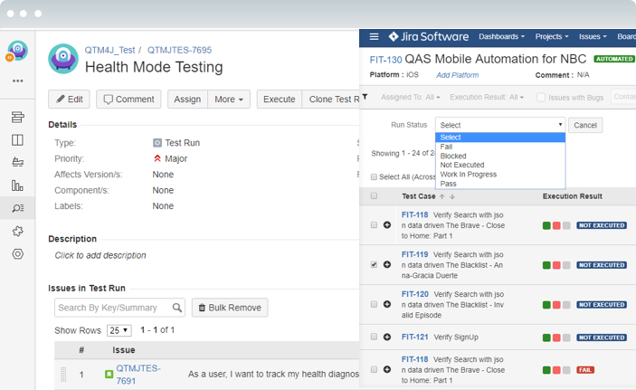Open the reports bar-chart icon in sidebar
Image resolution: width=636 pixels, height=390 pixels.
[17, 185]
